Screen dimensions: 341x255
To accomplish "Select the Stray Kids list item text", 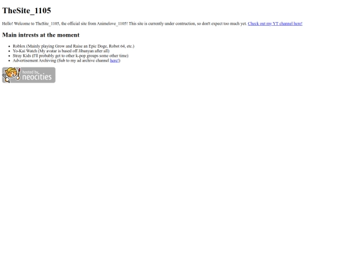I will pos(71,56).
